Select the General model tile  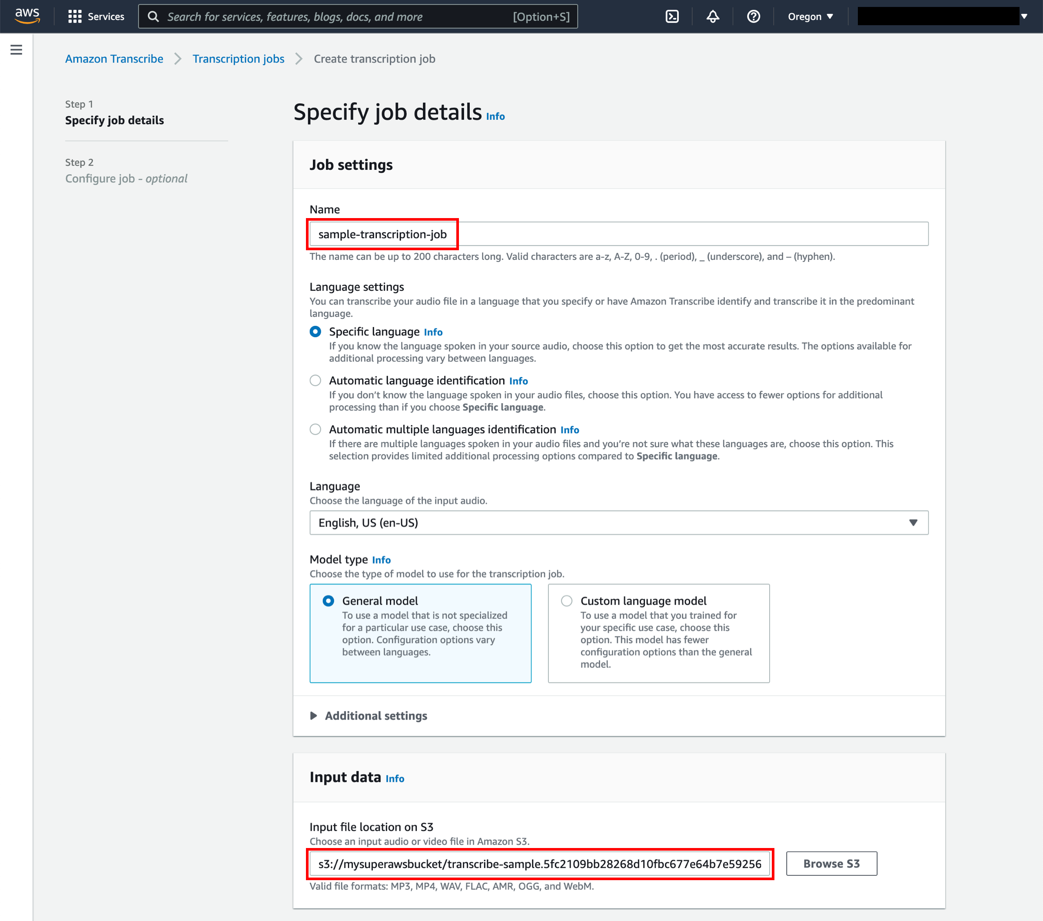pos(421,633)
